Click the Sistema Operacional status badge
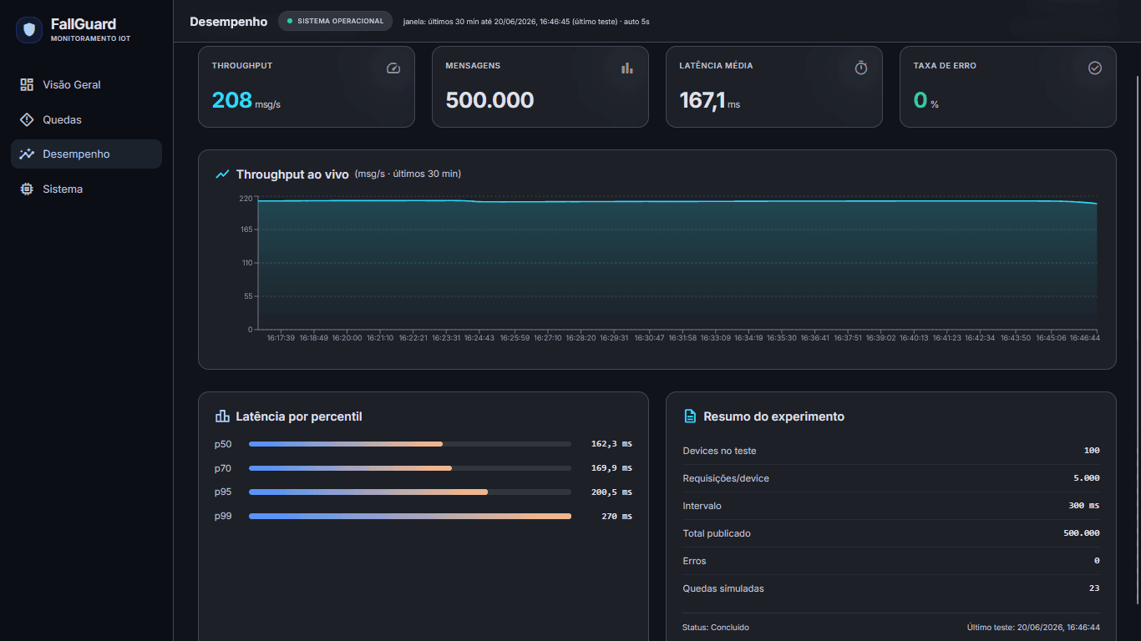Image resolution: width=1141 pixels, height=641 pixels. pos(335,21)
